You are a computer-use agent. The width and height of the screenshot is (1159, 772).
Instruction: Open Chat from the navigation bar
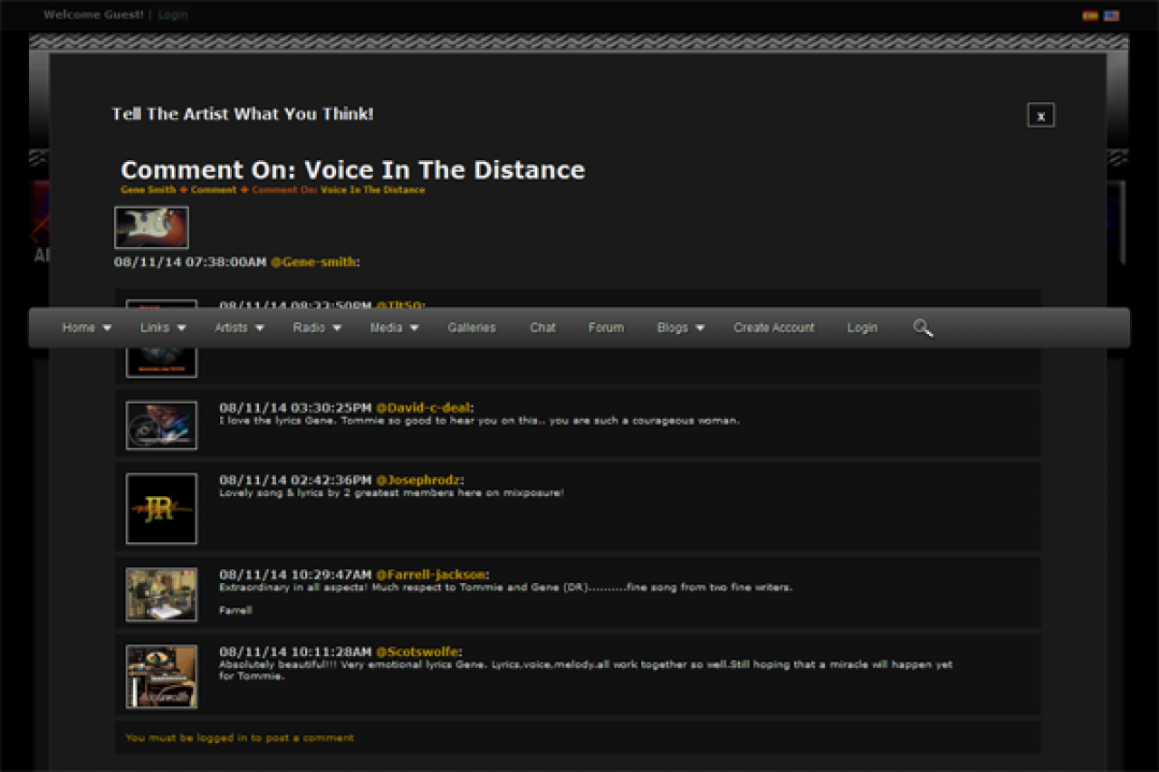(x=542, y=328)
